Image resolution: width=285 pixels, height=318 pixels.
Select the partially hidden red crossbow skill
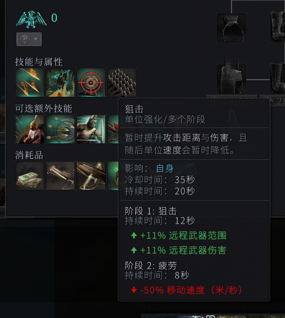tap(113, 129)
